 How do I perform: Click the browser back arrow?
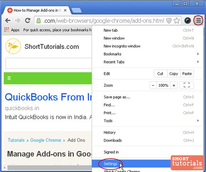8,20
